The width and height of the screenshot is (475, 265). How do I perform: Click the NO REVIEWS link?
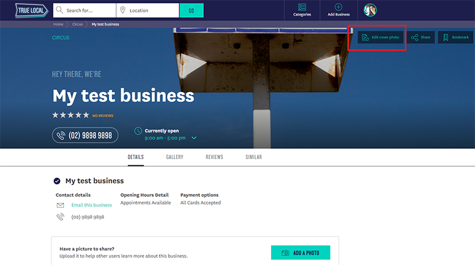coord(103,116)
